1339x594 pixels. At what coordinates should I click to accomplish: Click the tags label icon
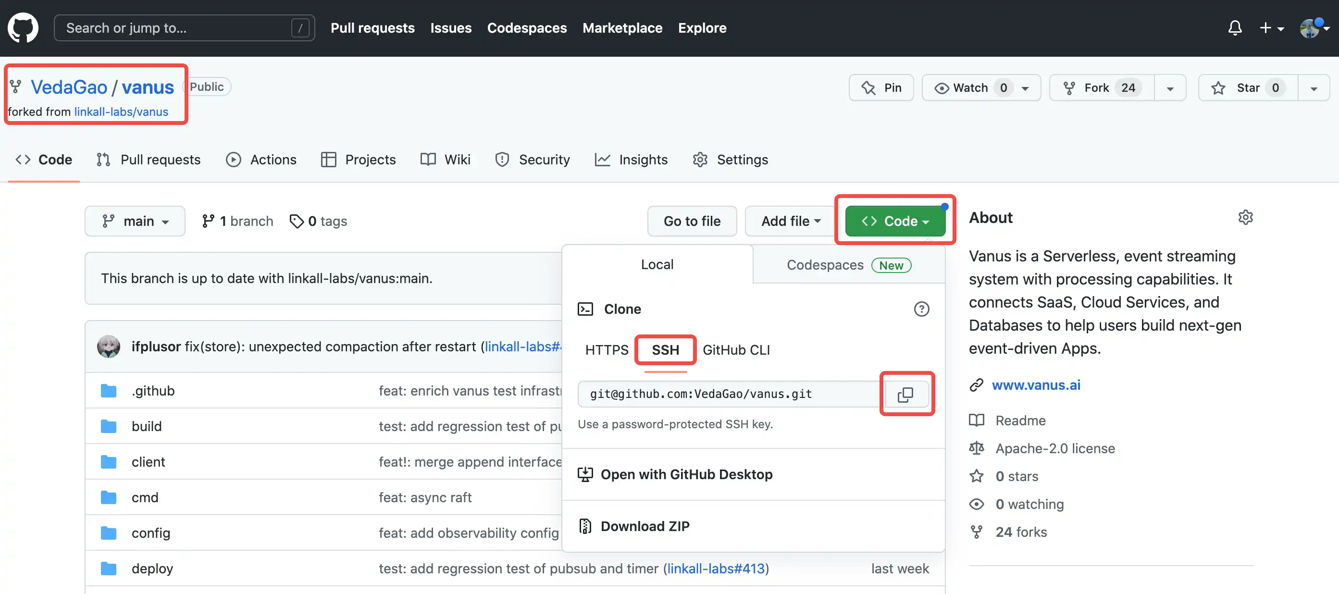[296, 222]
